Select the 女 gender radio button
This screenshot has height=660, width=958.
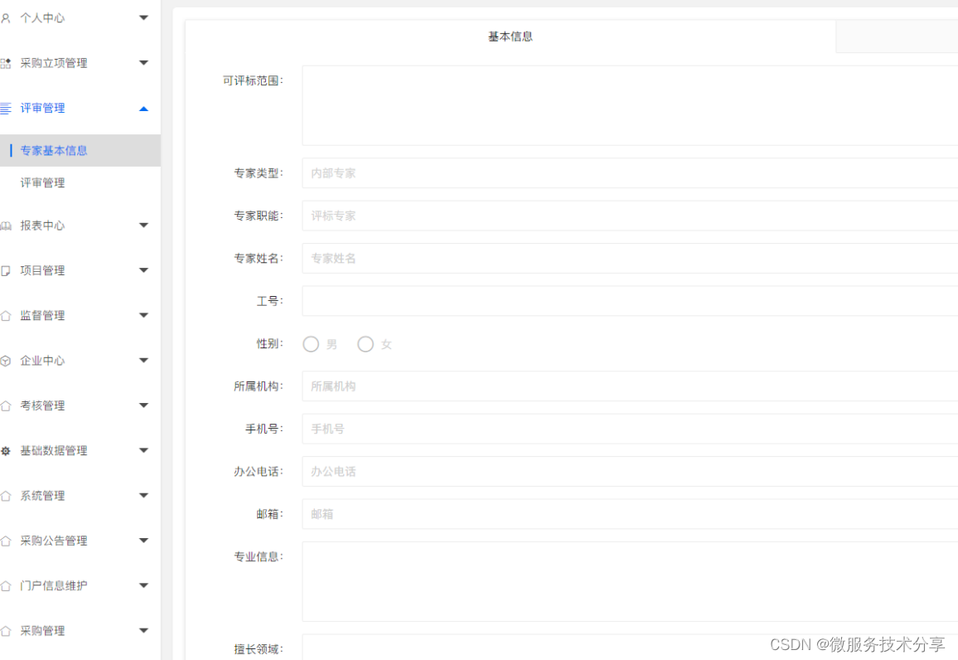365,343
